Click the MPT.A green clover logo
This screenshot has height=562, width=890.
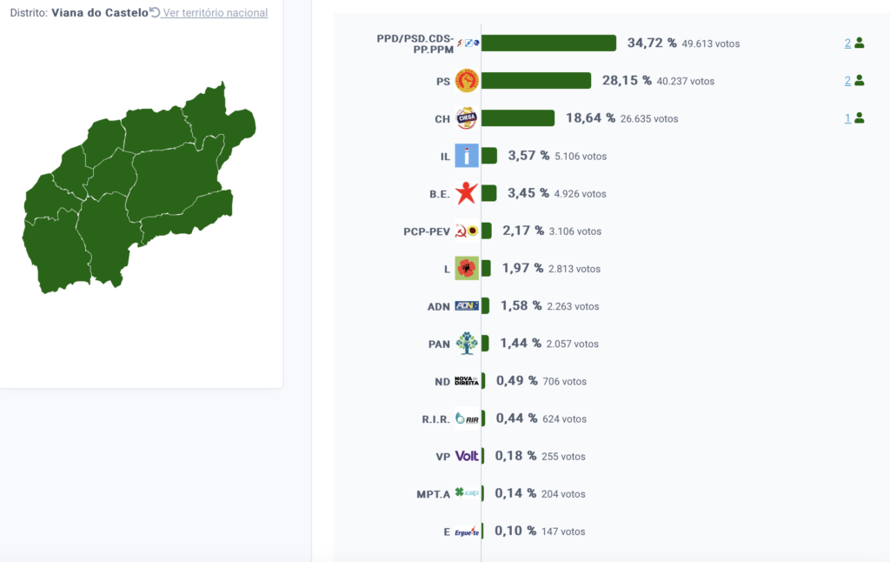(467, 492)
